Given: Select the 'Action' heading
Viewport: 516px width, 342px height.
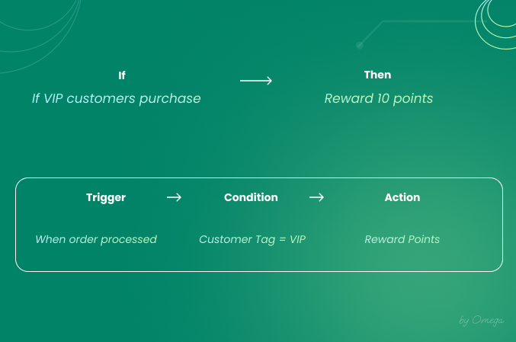Looking at the screenshot, I should pyautogui.click(x=402, y=197).
